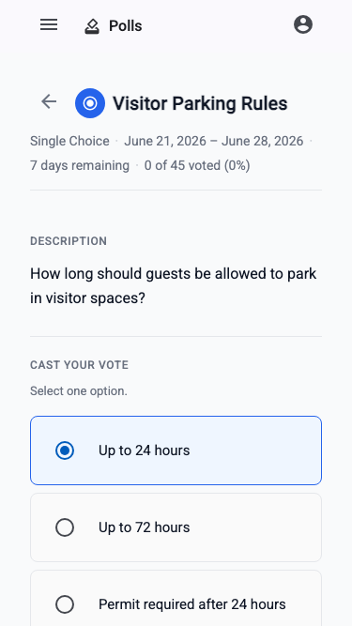Click the "0 of 45 voted (0%)" count
Viewport: 352px width, 626px height.
click(197, 165)
